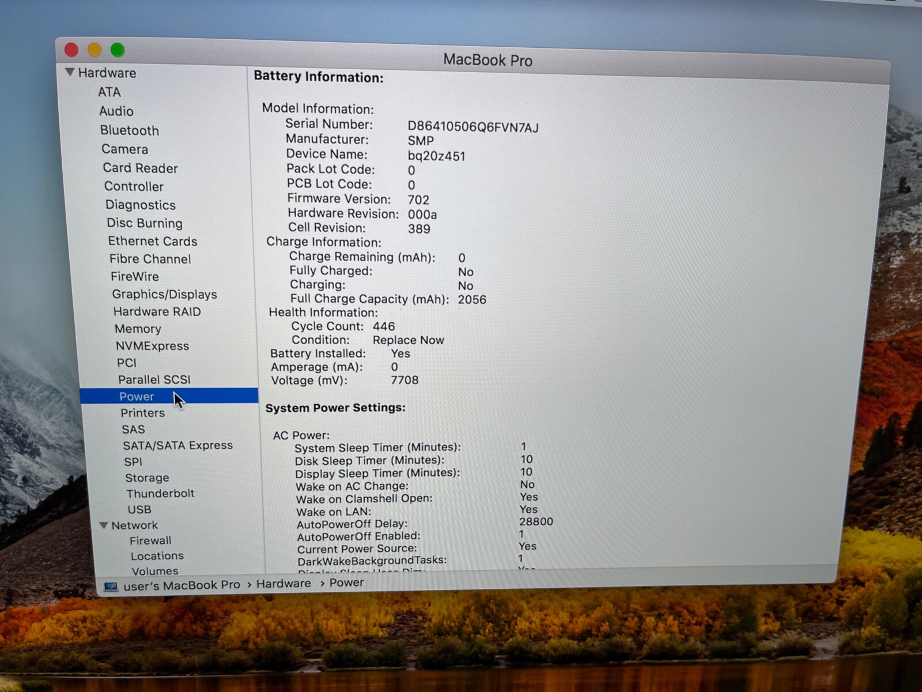Open the Storage entry
The height and width of the screenshot is (692, 922).
(x=148, y=477)
